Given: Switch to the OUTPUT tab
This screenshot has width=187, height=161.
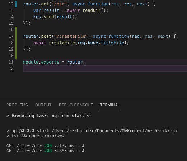Looking at the screenshot, I should tap(43, 105).
